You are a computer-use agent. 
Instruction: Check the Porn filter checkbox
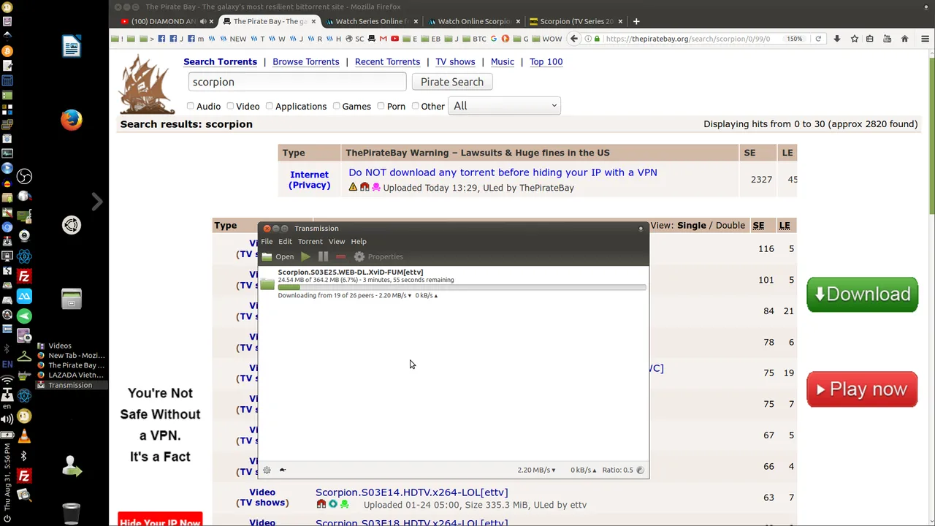point(381,106)
